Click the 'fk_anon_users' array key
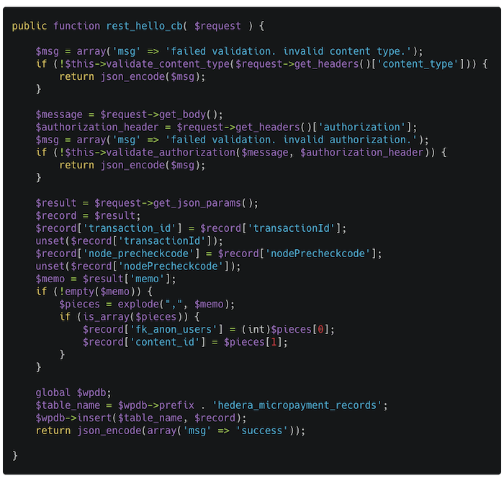The width and height of the screenshot is (504, 481). click(174, 329)
